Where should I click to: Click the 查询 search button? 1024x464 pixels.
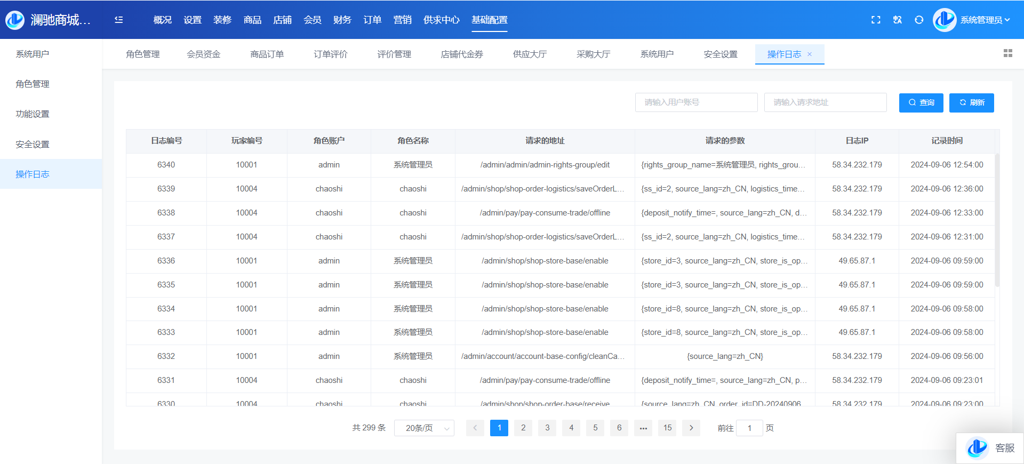click(x=921, y=102)
